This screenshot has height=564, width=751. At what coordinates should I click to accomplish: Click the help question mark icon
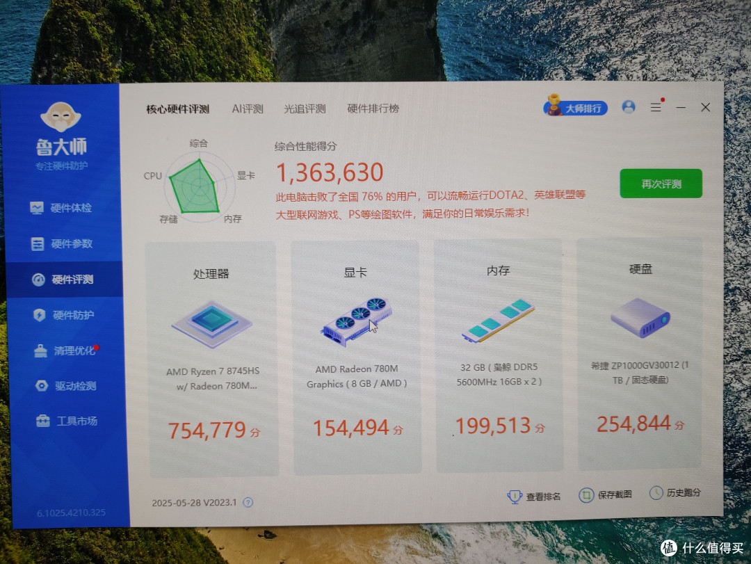pos(248,503)
